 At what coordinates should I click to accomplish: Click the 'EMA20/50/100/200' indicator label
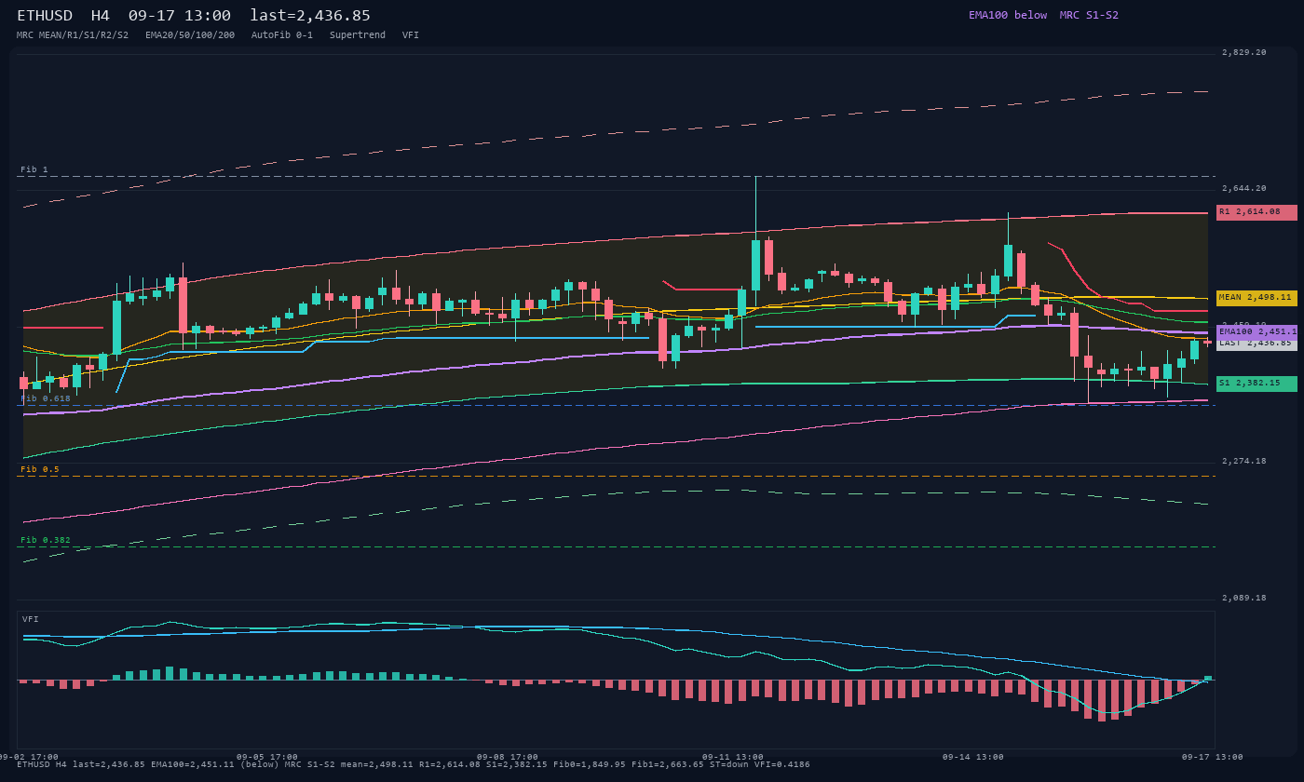(190, 35)
